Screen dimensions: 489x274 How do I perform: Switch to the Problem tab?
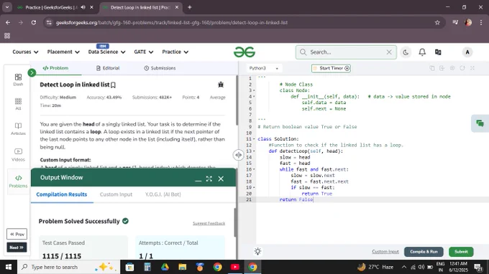(55, 68)
